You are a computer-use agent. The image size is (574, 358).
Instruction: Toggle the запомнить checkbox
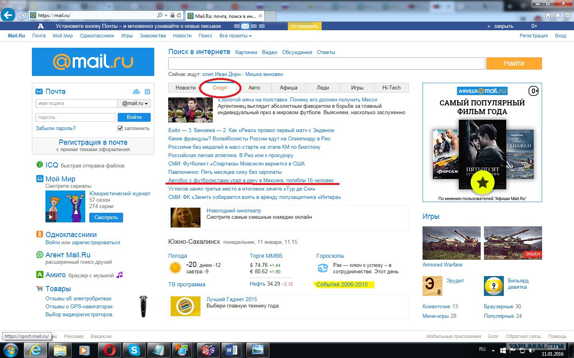point(120,128)
